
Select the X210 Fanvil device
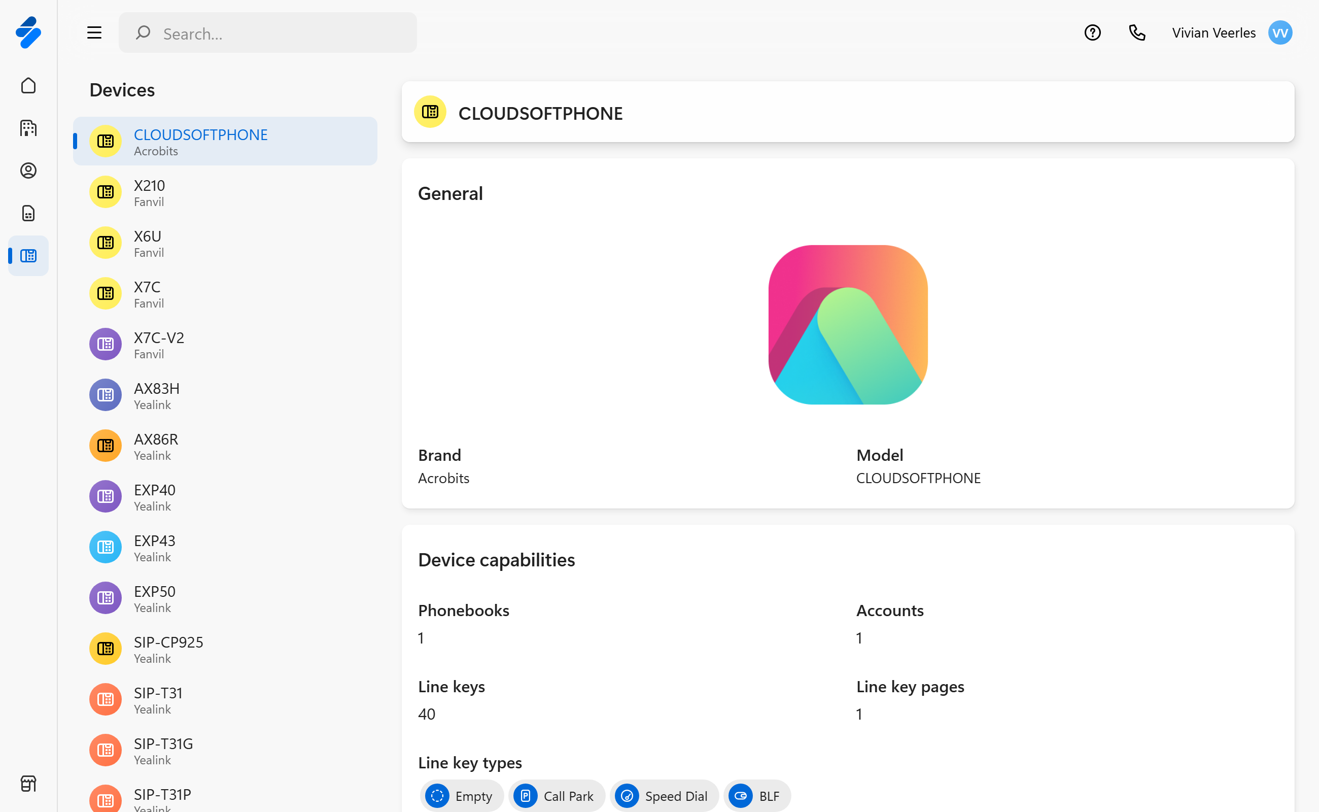click(x=225, y=192)
